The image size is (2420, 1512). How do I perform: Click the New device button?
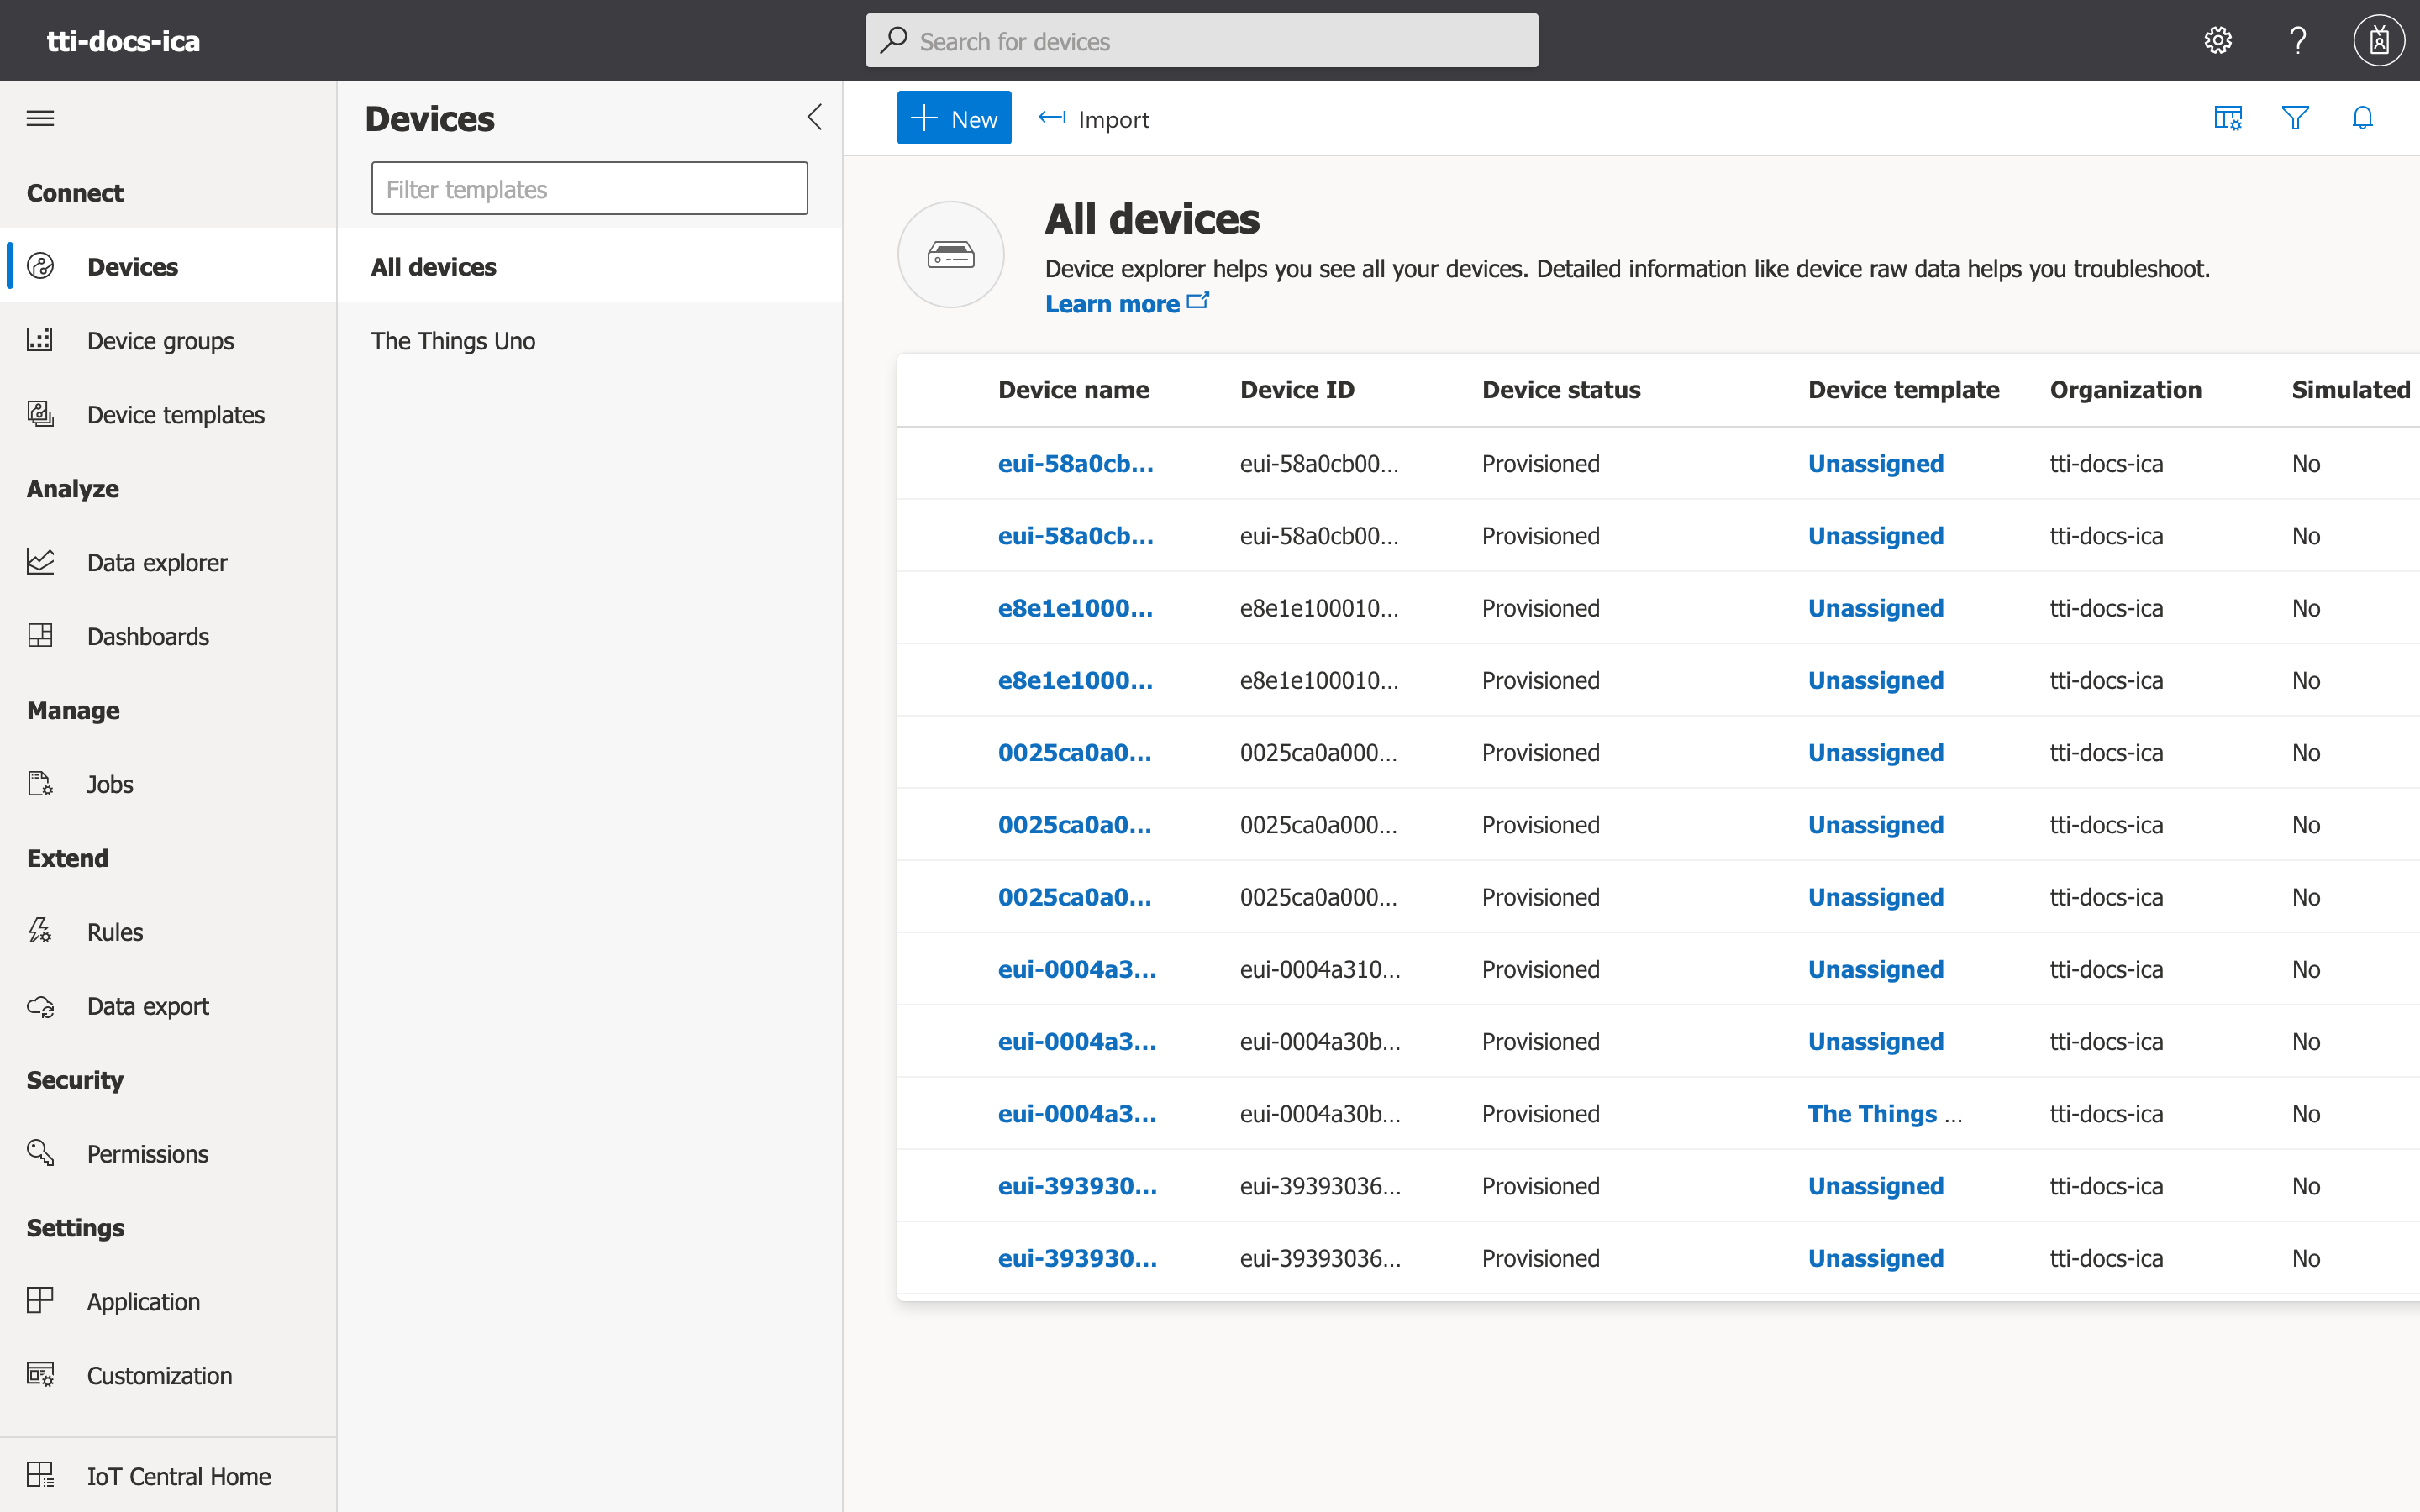[953, 119]
